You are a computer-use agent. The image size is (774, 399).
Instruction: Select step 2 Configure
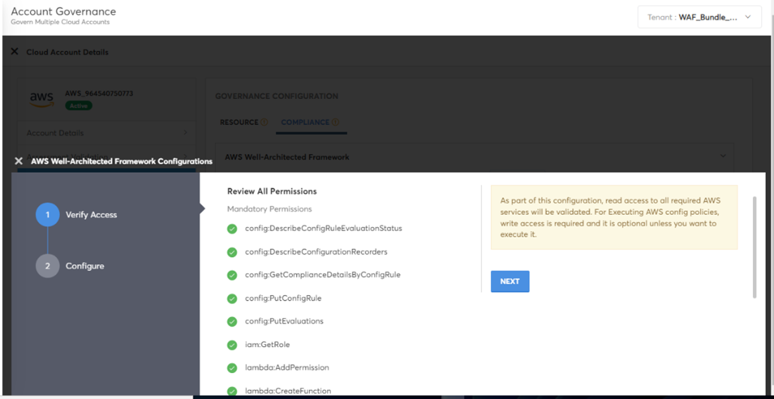pyautogui.click(x=70, y=266)
